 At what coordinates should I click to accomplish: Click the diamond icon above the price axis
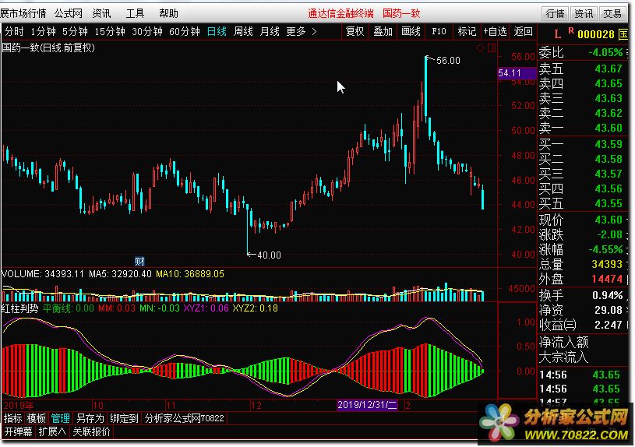coord(480,48)
